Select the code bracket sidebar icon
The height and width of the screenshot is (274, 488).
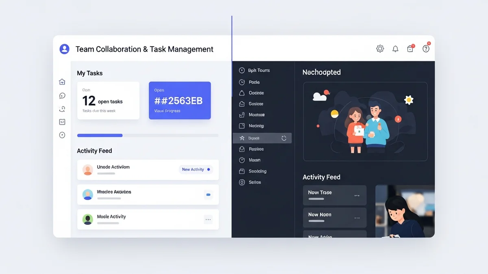62,122
